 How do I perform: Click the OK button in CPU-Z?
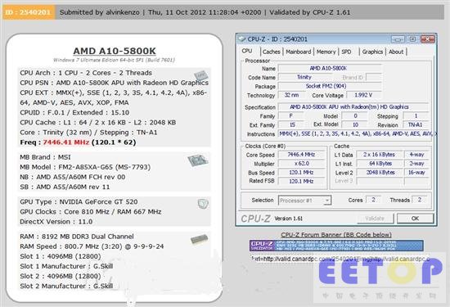(415, 219)
